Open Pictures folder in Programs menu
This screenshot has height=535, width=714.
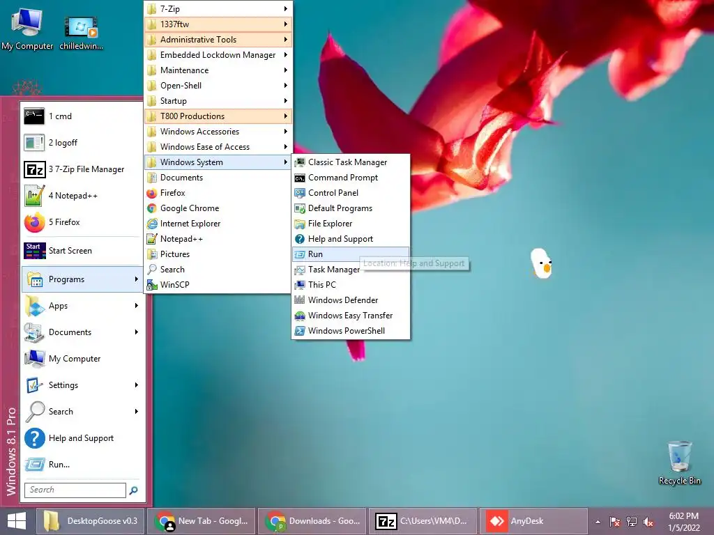pos(218,254)
